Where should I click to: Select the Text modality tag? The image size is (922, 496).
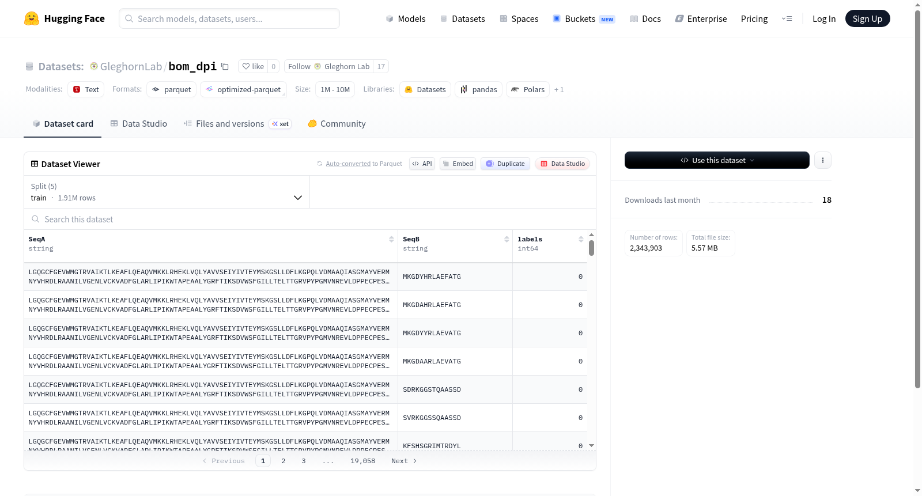tap(86, 89)
